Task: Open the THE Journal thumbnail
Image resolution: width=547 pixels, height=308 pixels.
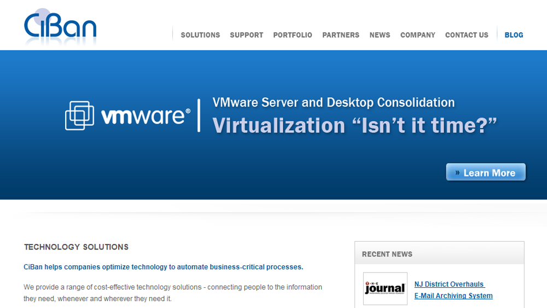Action: tap(385, 289)
